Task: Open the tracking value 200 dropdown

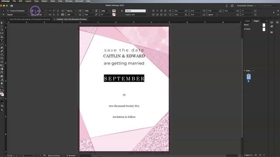Action: pyautogui.click(x=76, y=14)
